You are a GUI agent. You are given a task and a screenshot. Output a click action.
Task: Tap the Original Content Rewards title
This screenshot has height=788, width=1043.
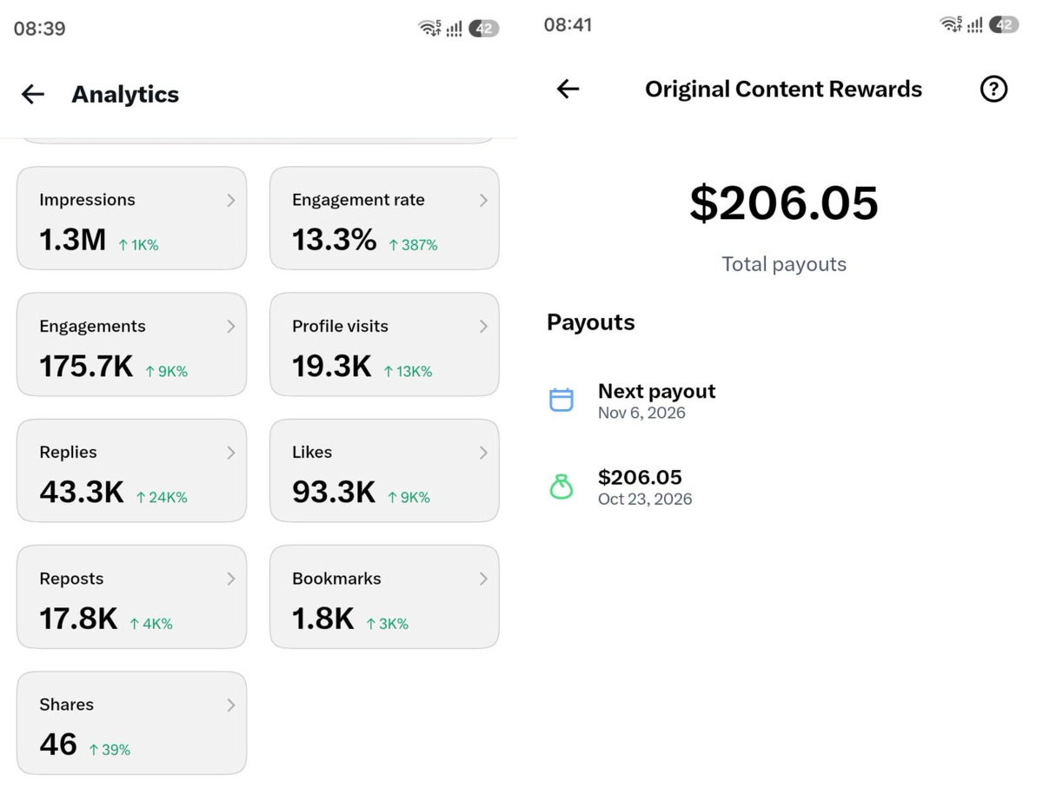tap(783, 89)
